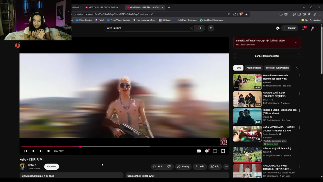Click the Brave Shields lion icon
The height and width of the screenshot is (182, 323).
click(x=241, y=14)
